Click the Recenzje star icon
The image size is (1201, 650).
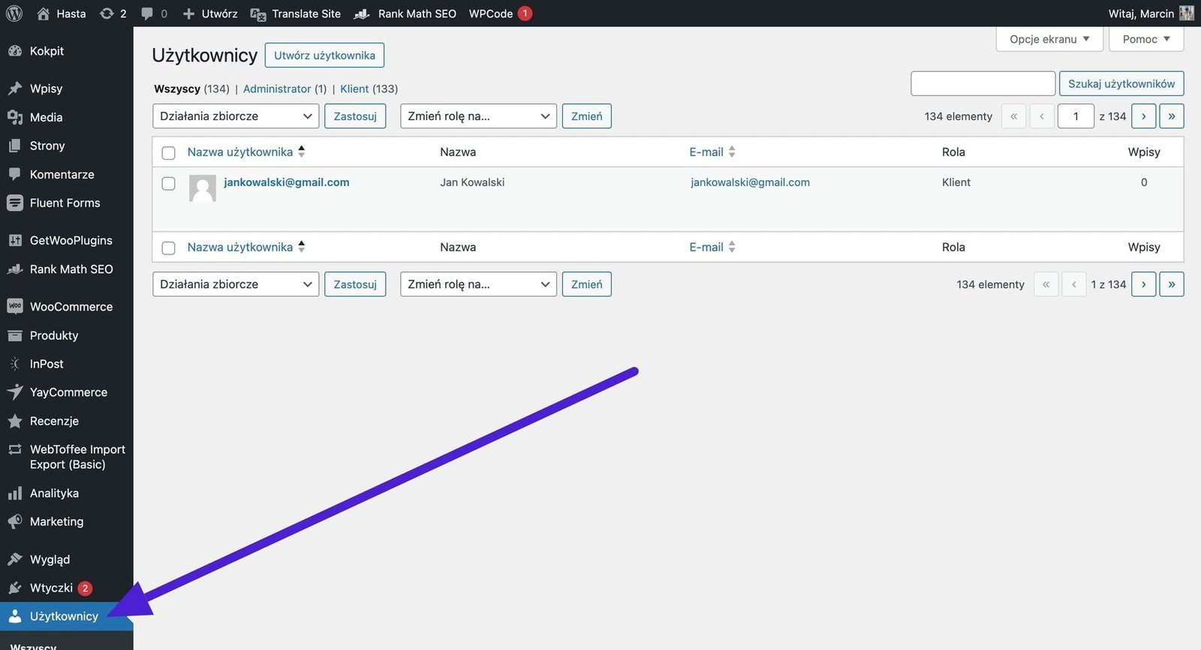click(x=14, y=421)
